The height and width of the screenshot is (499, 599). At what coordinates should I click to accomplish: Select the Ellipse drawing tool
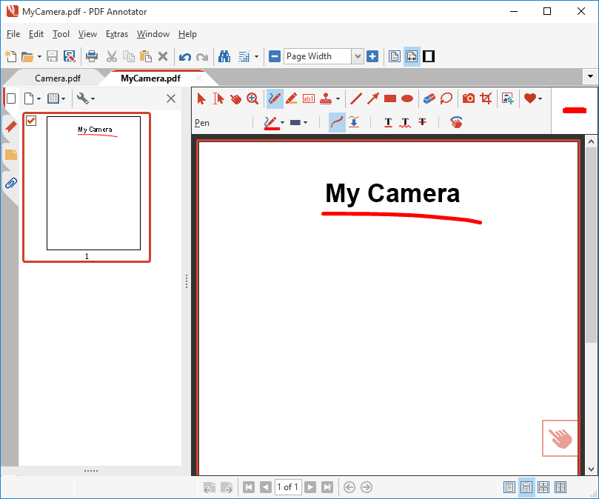tap(406, 98)
